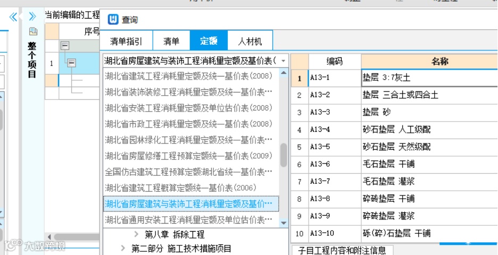This screenshot has height=255, width=498.
Task: Expand 第二部分 施工技术措施项目 node
Action: coord(123,248)
